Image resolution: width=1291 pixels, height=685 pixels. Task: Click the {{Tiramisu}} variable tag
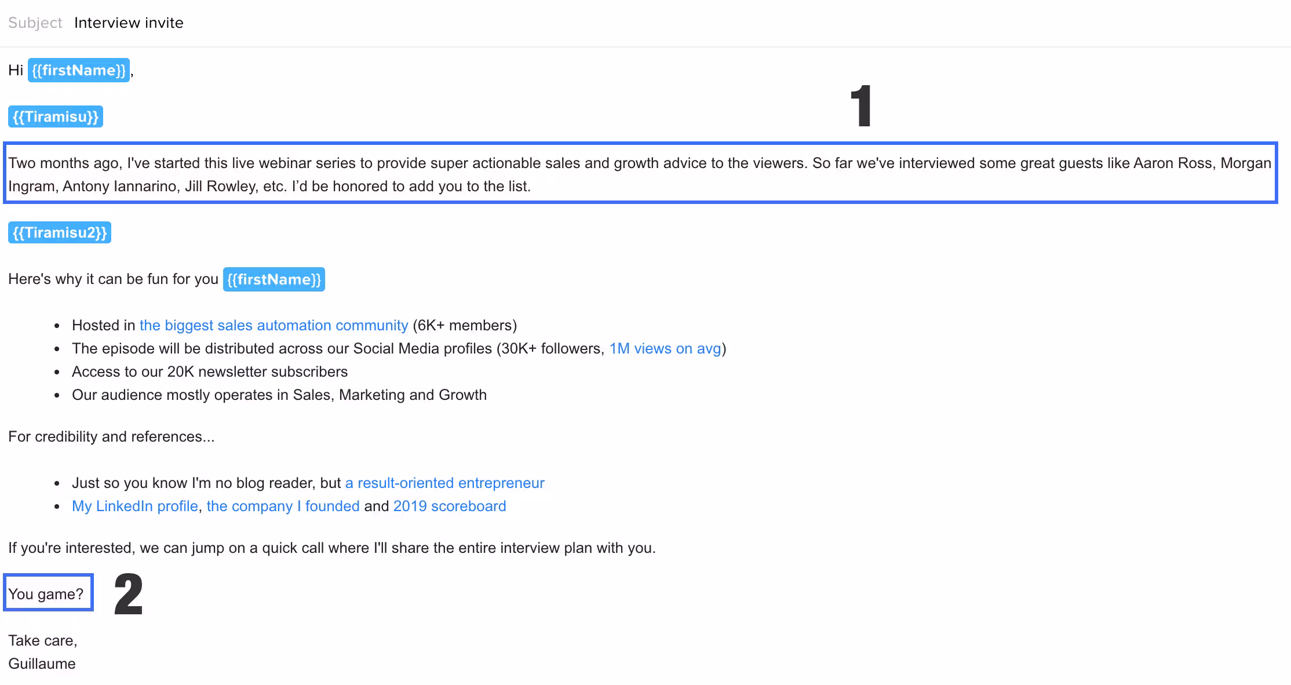click(56, 116)
